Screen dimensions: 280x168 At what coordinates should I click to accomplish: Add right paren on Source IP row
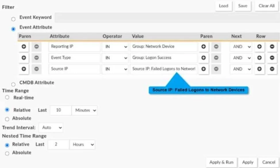[203, 69]
